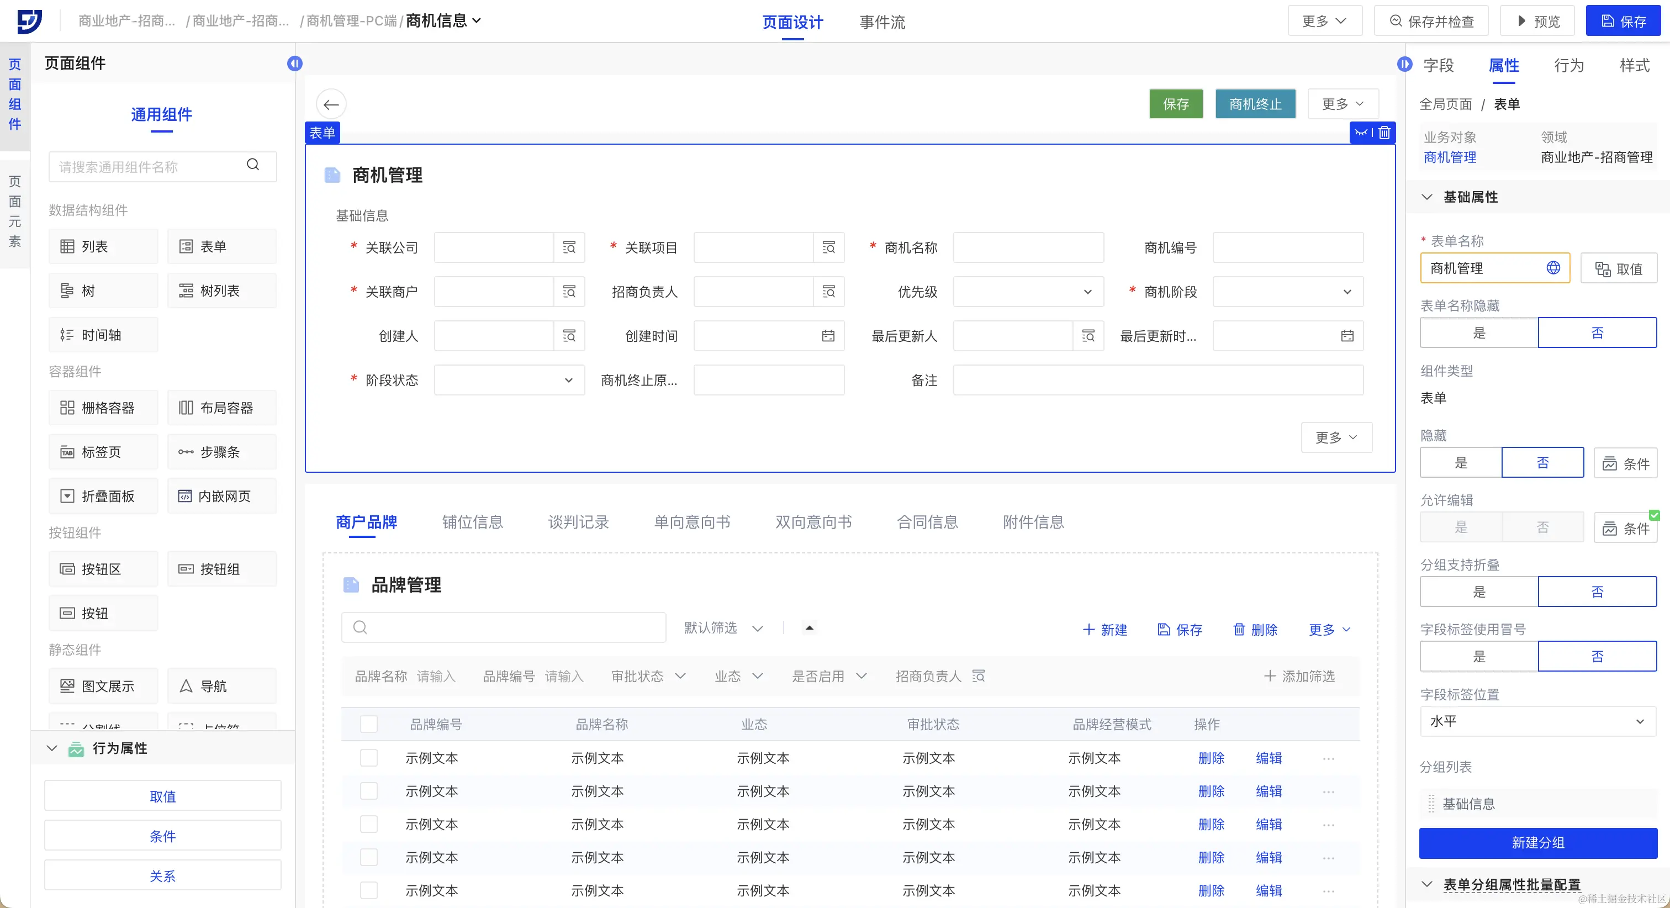Collapse the left page components panel
1670x908 pixels.
[x=294, y=64]
